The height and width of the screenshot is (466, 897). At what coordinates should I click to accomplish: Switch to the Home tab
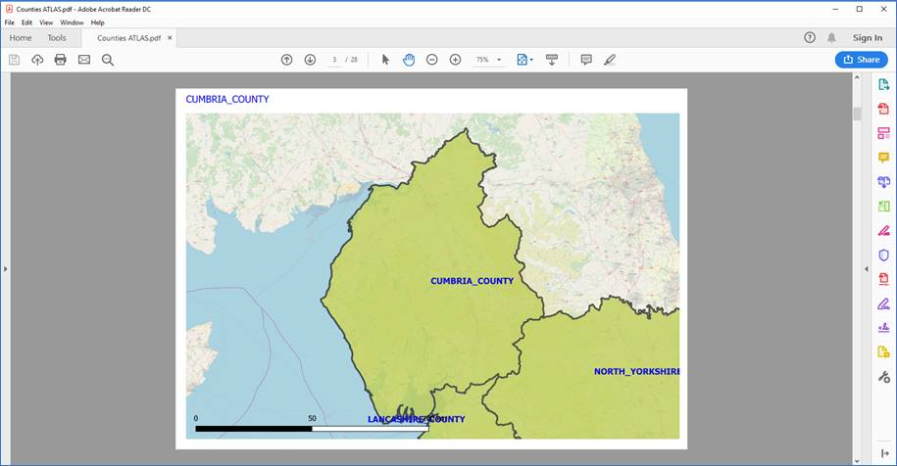click(x=21, y=37)
